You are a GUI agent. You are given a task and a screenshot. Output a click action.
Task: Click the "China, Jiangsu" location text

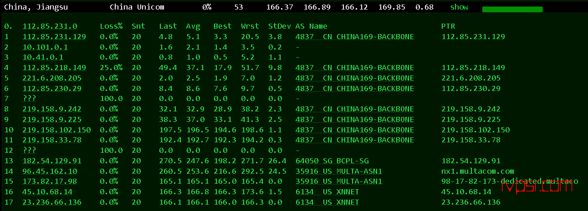(36, 7)
